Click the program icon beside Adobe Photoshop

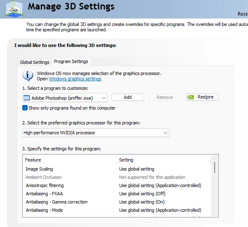tap(26, 98)
